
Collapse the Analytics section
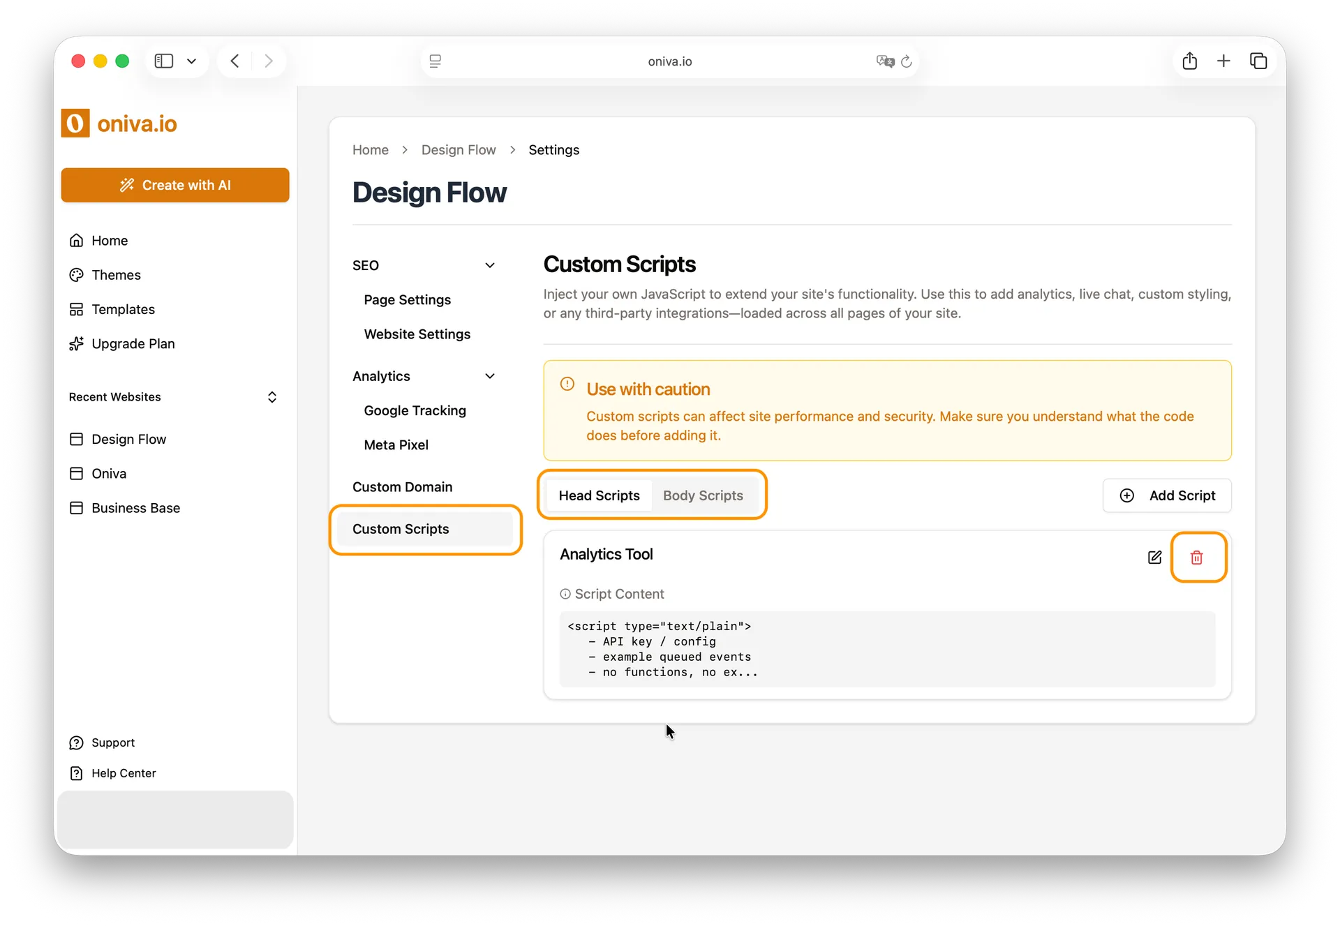click(491, 376)
